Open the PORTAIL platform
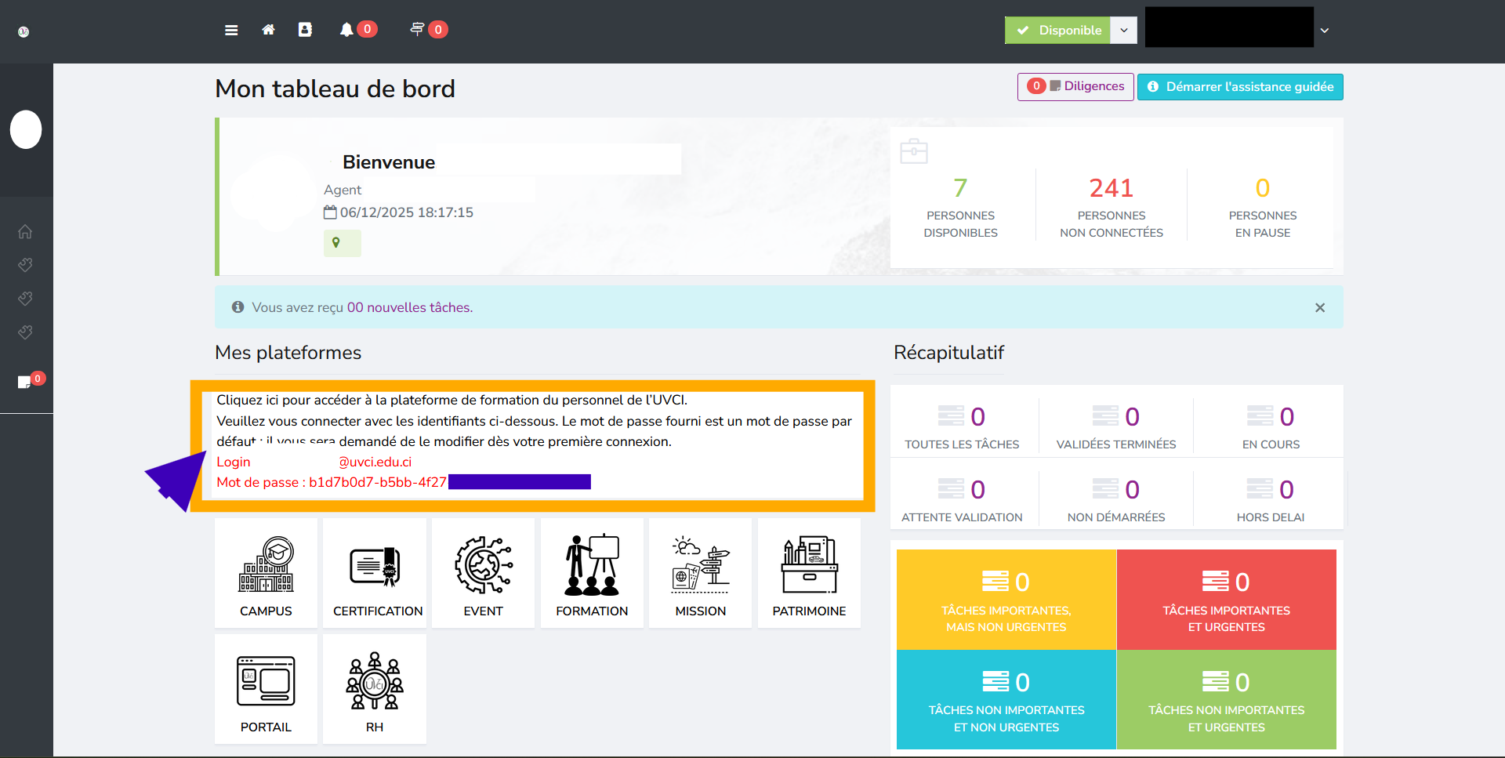This screenshot has width=1505, height=758. (x=266, y=689)
